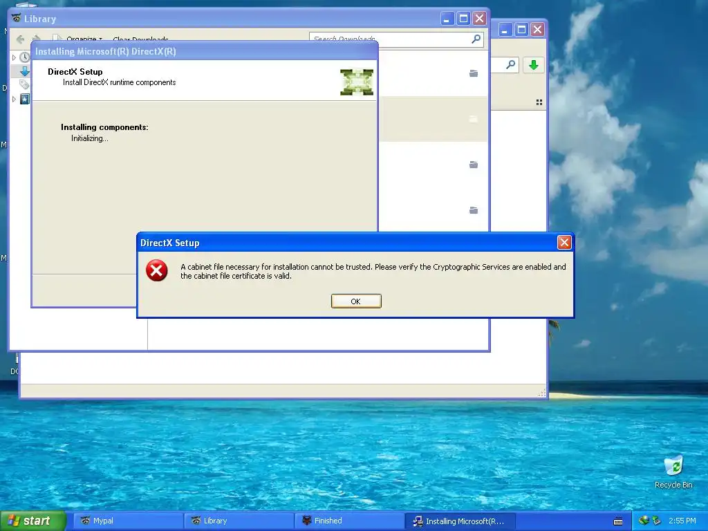Image resolution: width=708 pixels, height=531 pixels.
Task: Select the Tags icon in Library sidebar
Action: coord(24,84)
